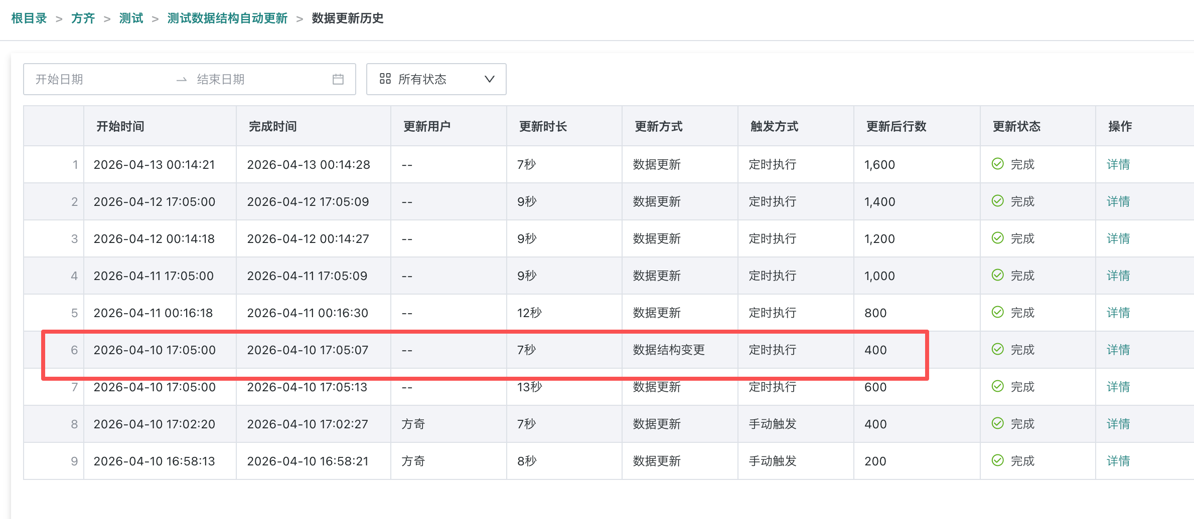Click the green 完成 check icon in row 6
This screenshot has width=1194, height=519.
[x=997, y=349]
